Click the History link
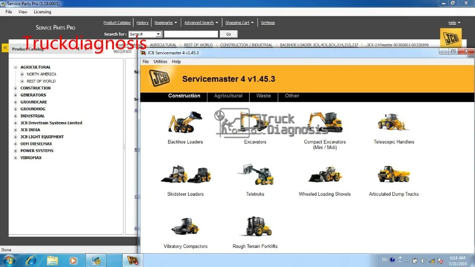The width and height of the screenshot is (475, 267). [142, 23]
